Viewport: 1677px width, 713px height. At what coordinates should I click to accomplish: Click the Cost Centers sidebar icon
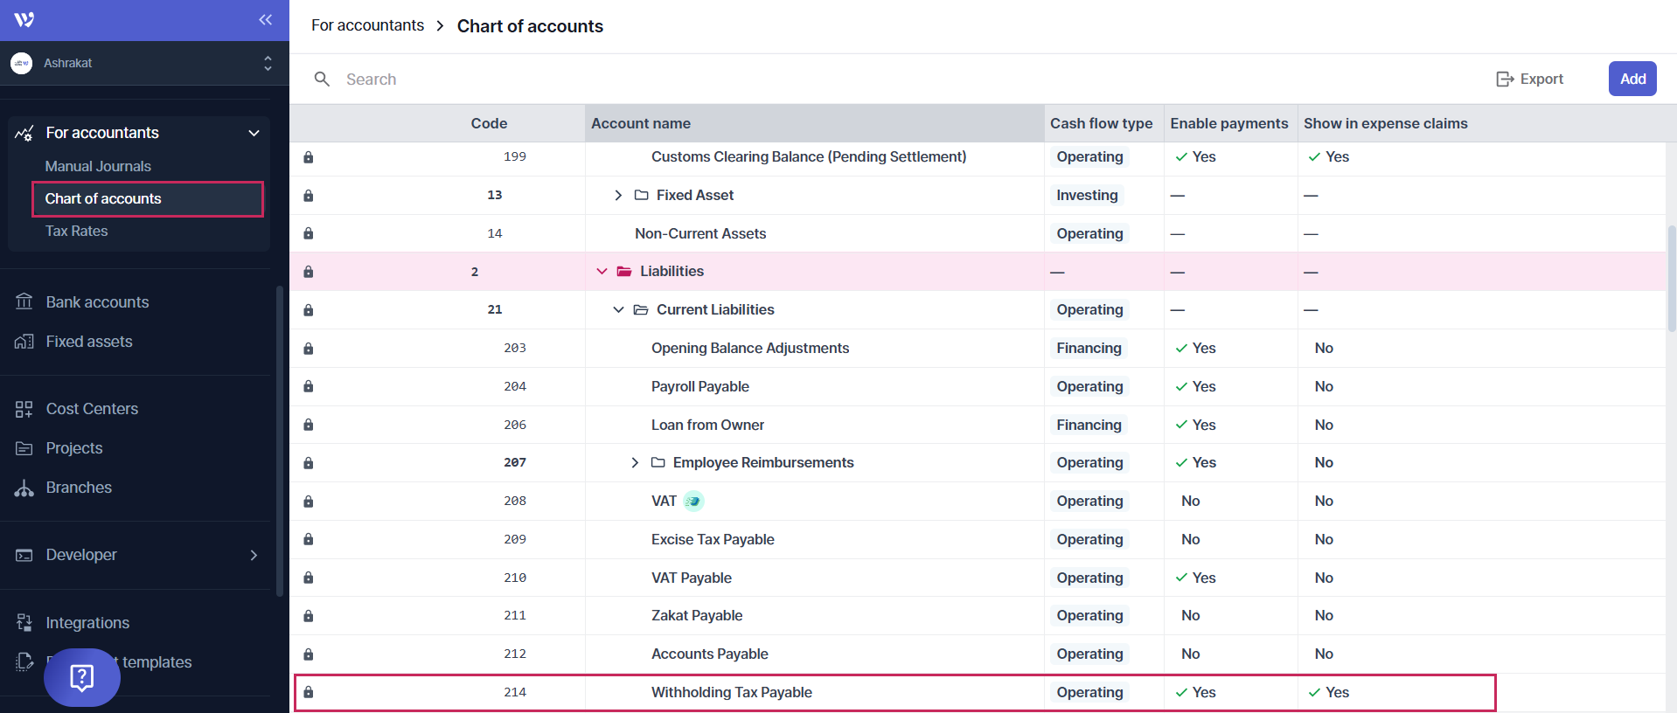click(x=24, y=409)
